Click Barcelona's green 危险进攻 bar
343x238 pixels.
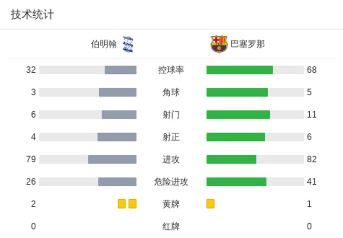click(236, 182)
